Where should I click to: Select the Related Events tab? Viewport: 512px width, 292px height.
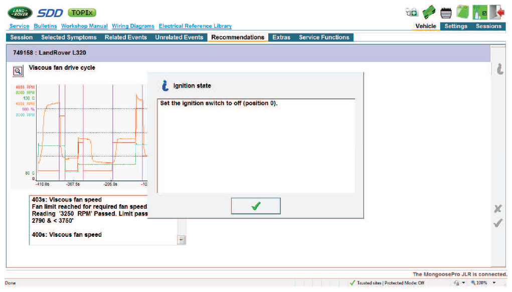[x=126, y=37]
